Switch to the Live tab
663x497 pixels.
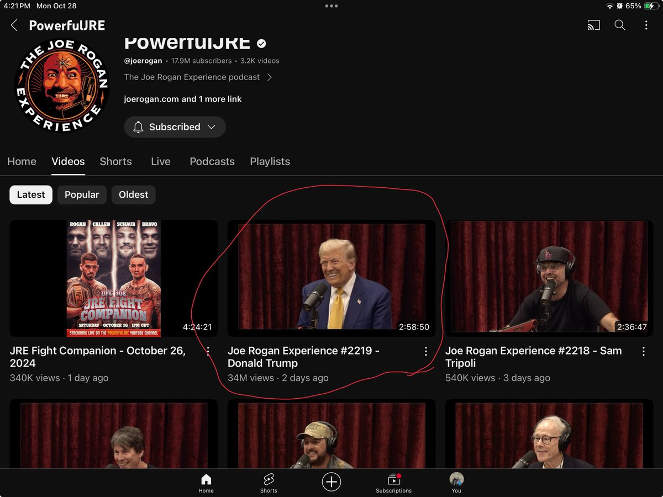[x=160, y=162]
